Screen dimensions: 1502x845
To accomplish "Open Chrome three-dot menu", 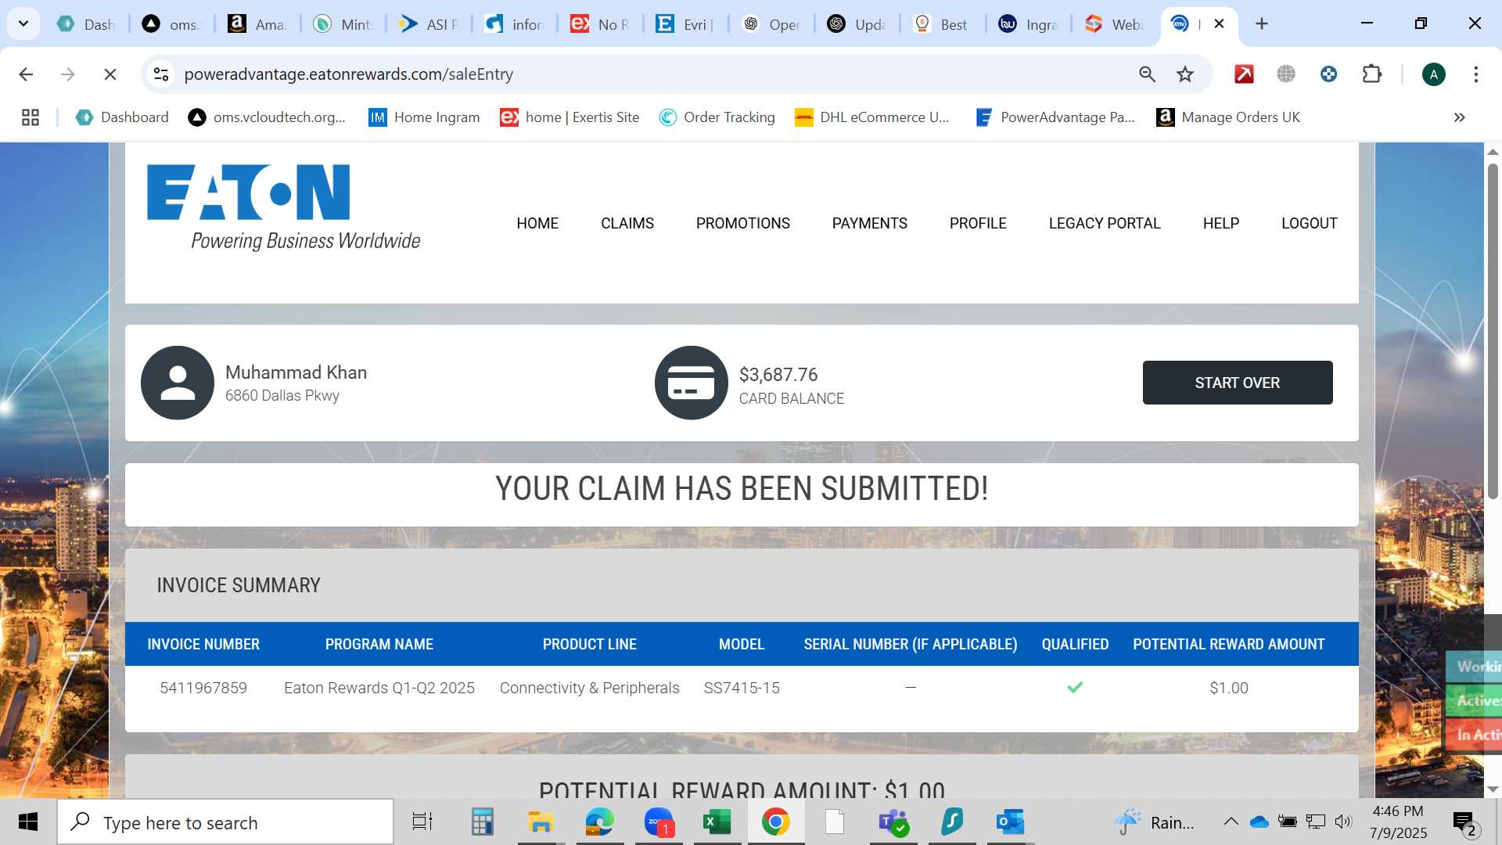I will click(x=1475, y=74).
